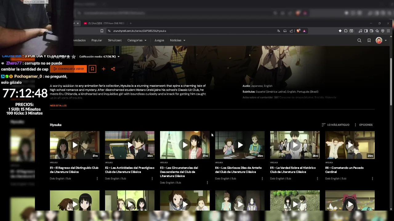This screenshot has height=221, width=394.
Task: Toggle the browser sidebar panel icon
Action: [x=366, y=31]
